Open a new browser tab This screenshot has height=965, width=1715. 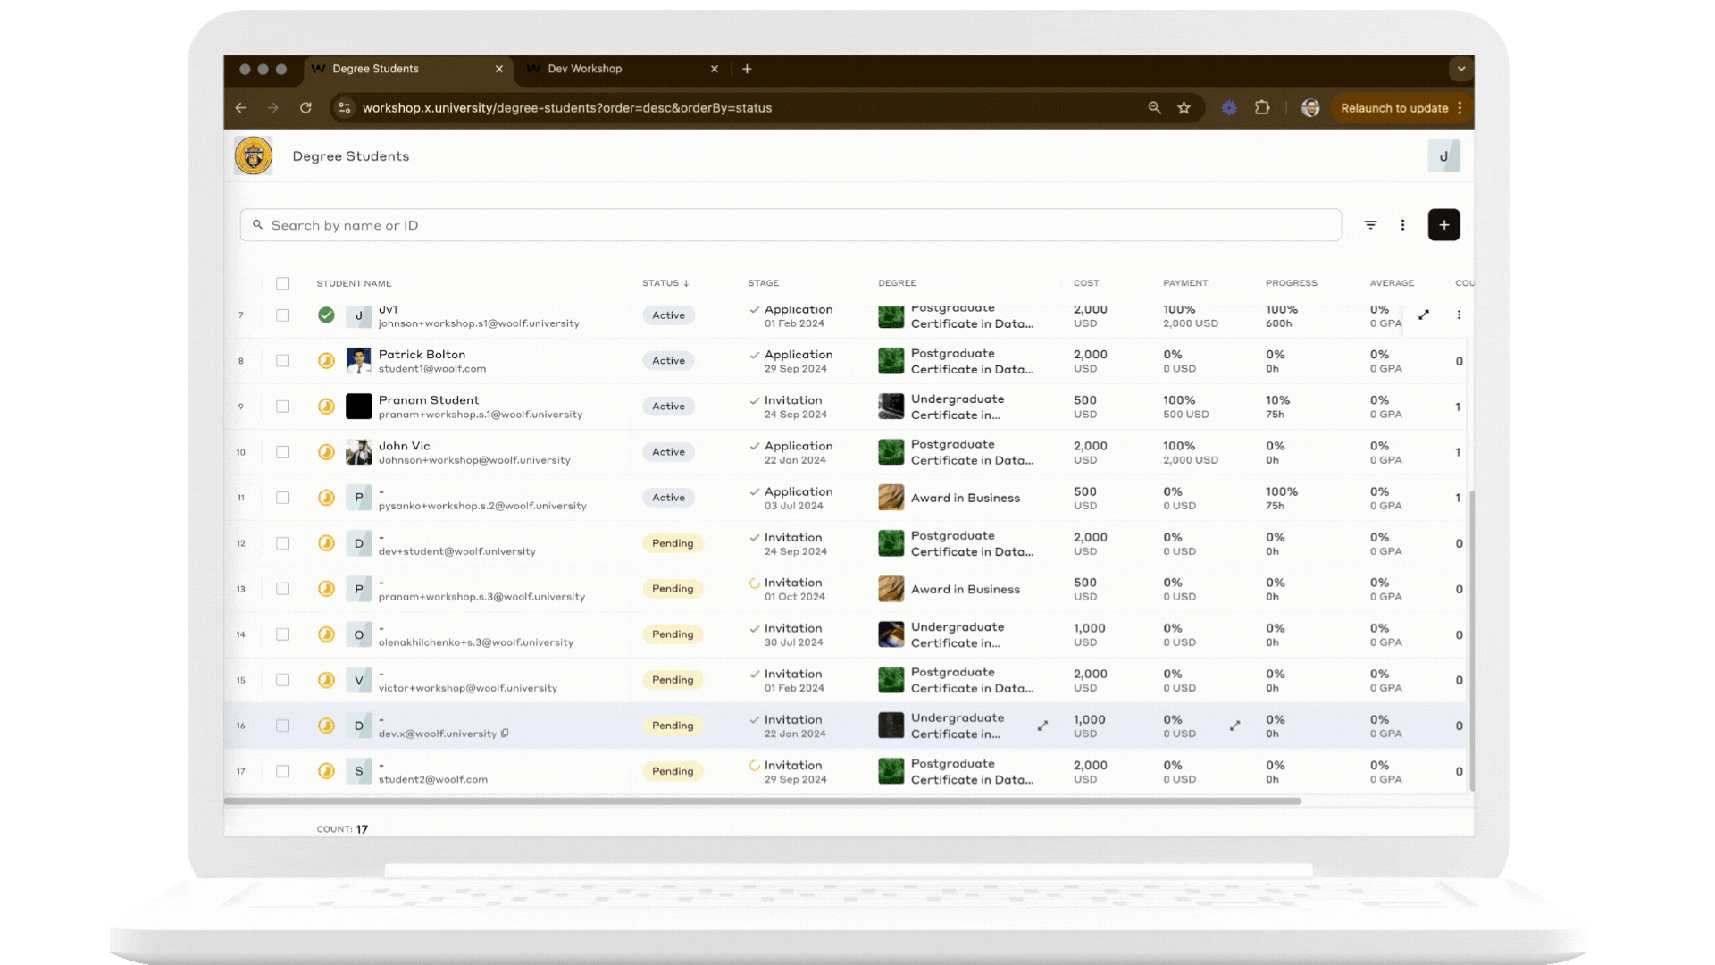pos(747,69)
